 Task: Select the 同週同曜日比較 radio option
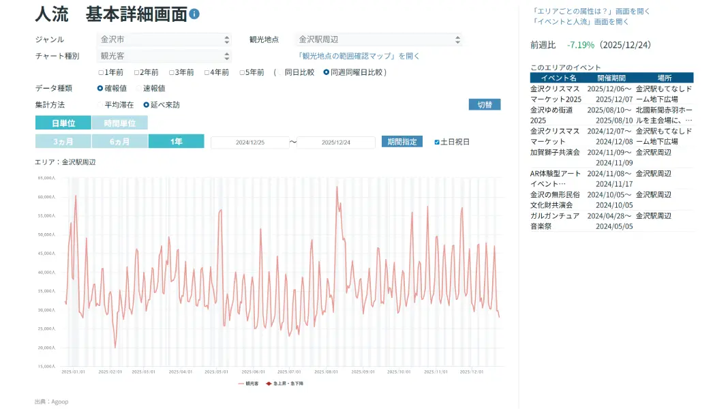coord(327,72)
